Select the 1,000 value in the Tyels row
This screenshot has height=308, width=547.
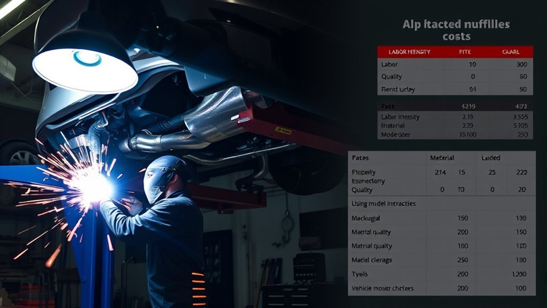[519, 274]
